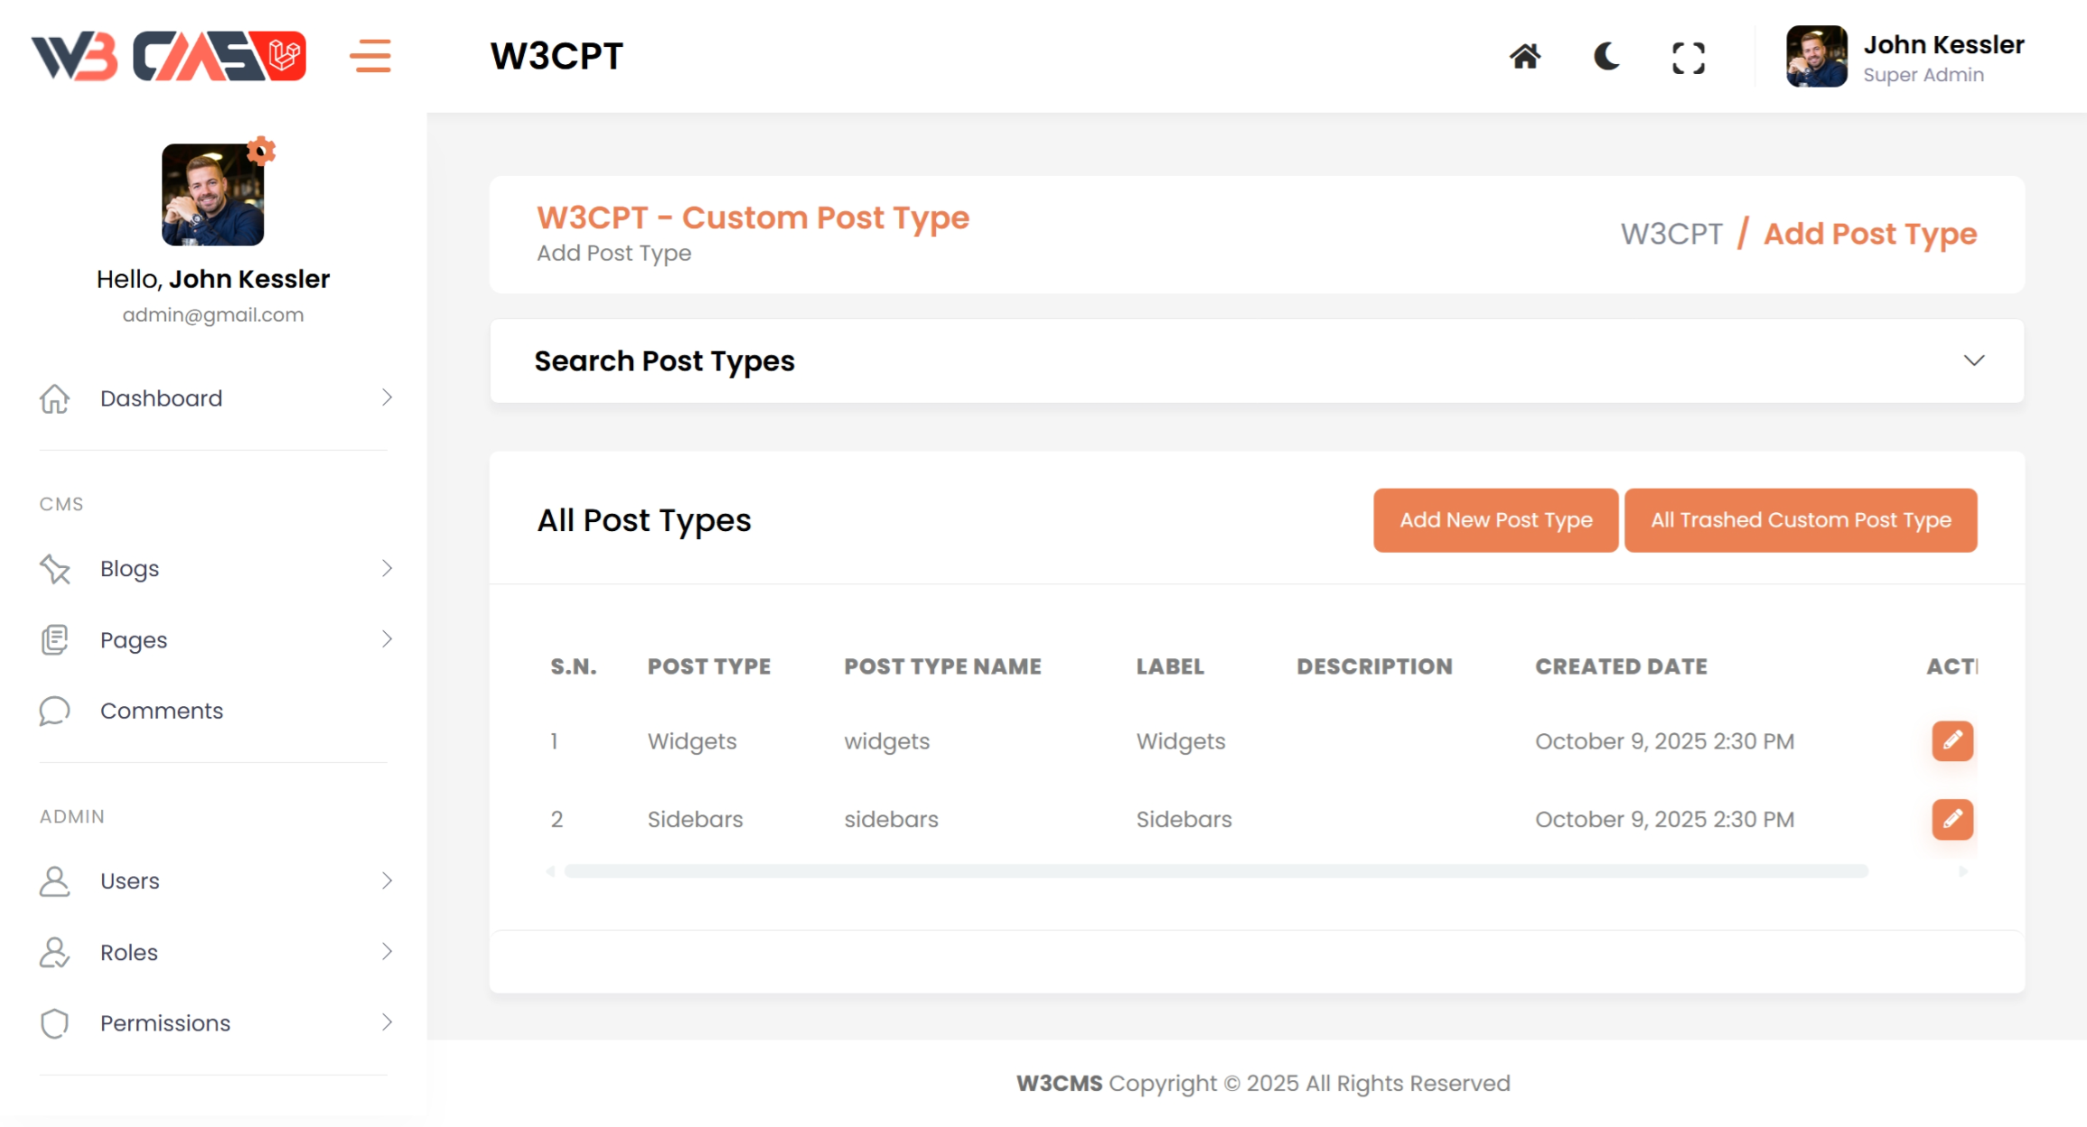This screenshot has width=2087, height=1127.
Task: Expand the Blogs sidebar submenu
Action: [387, 568]
